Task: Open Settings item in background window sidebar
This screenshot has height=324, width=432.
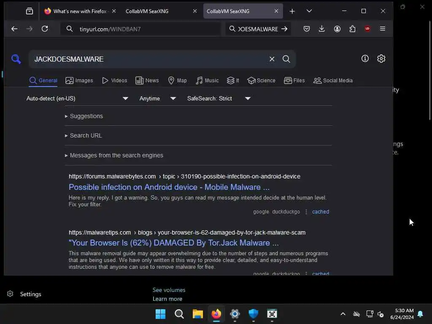Action: 24,294
